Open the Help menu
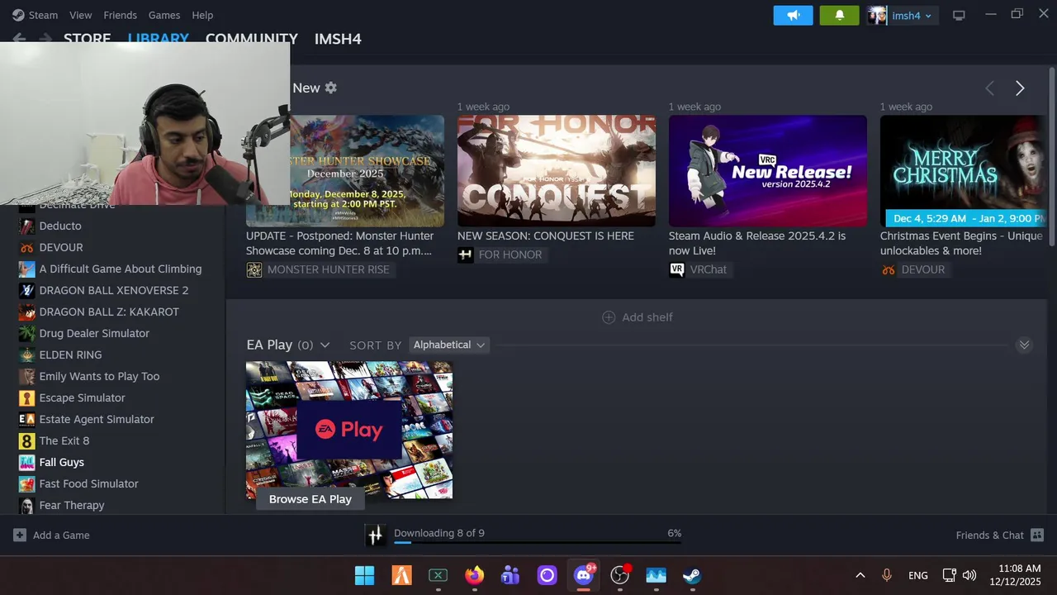The width and height of the screenshot is (1057, 595). point(202,15)
